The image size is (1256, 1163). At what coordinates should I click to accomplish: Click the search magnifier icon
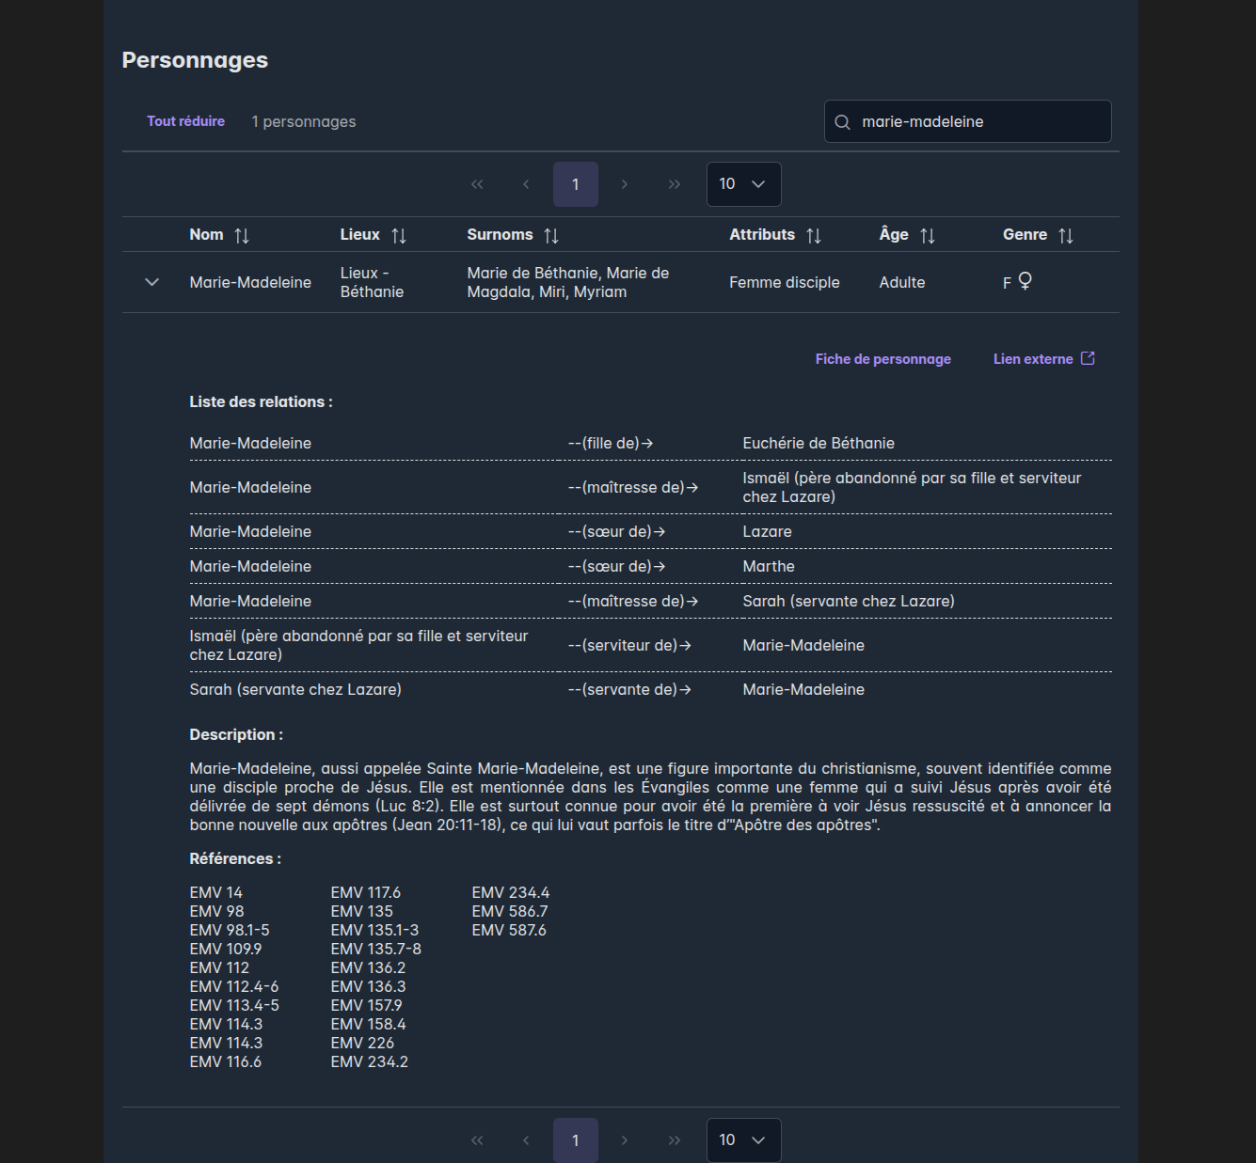(842, 122)
